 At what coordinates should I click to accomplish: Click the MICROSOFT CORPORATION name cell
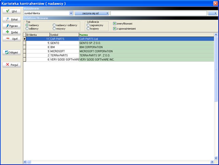(147, 51)
